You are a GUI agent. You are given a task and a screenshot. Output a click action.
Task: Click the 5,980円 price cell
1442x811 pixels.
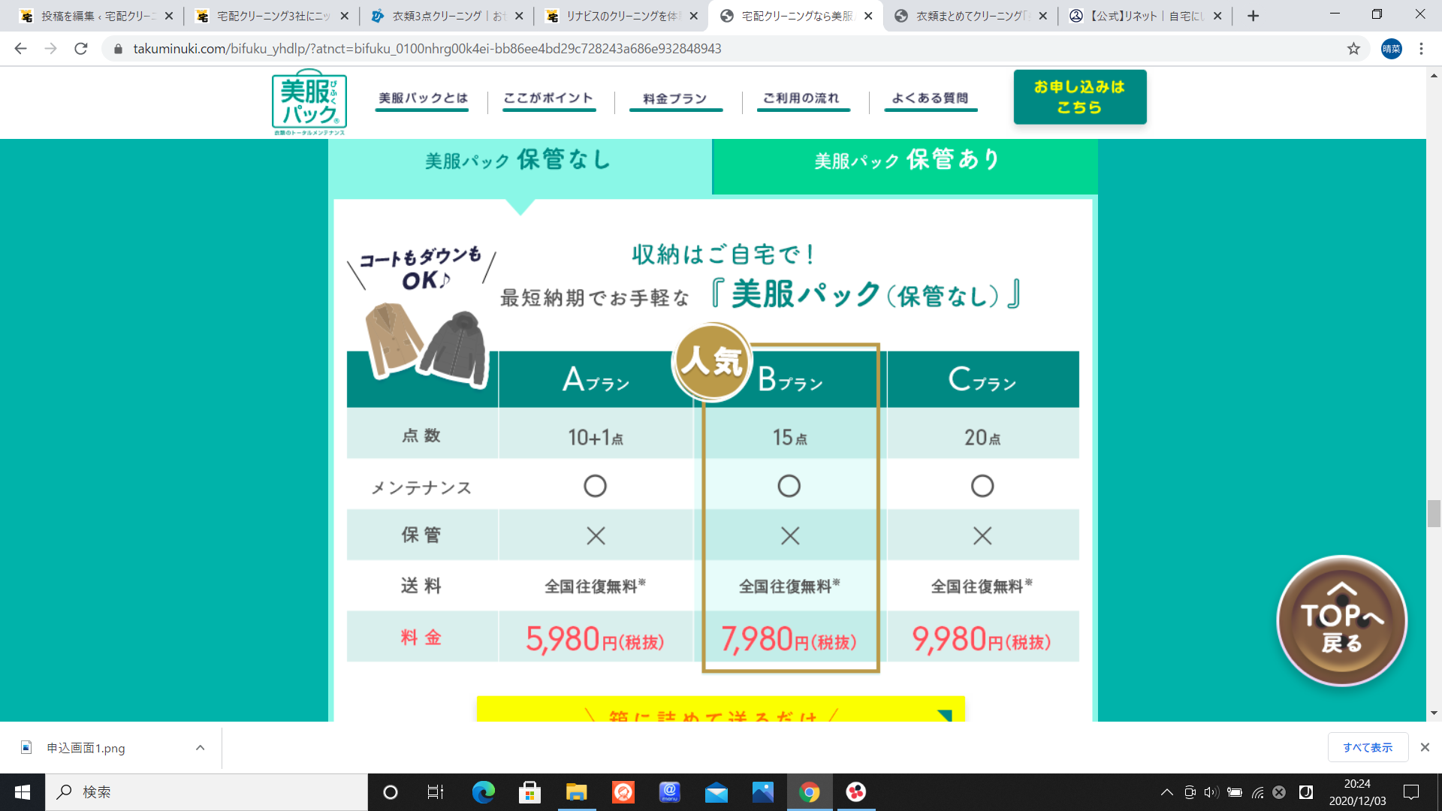click(596, 638)
